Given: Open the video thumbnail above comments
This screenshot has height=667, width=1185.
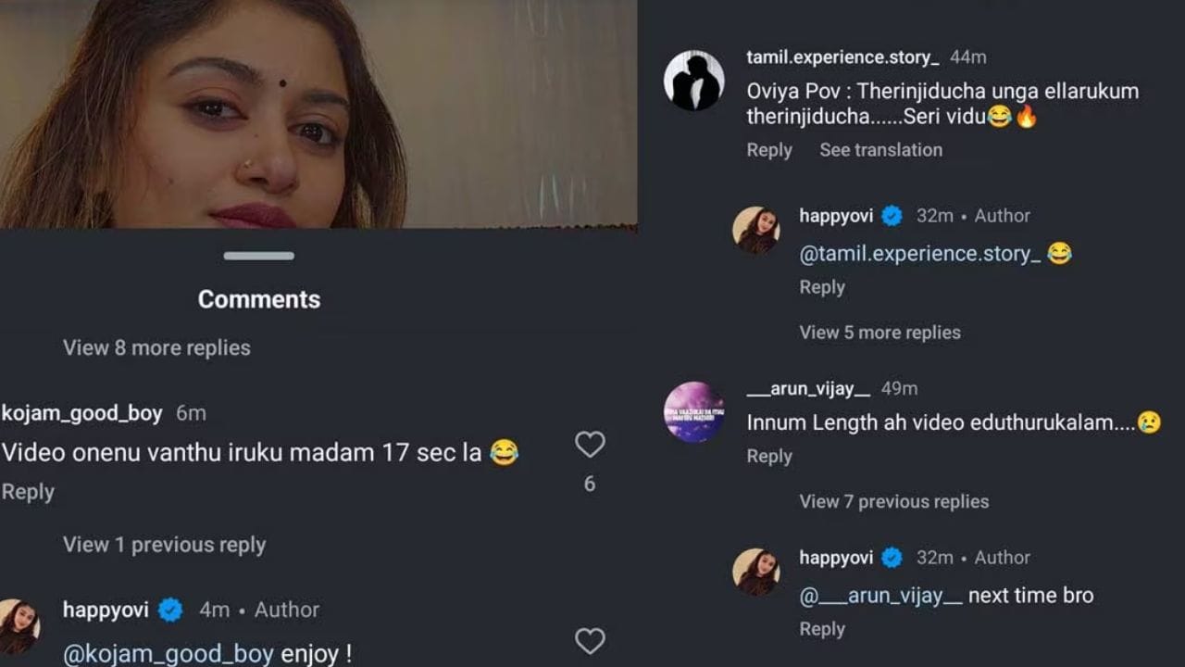Looking at the screenshot, I should (318, 113).
